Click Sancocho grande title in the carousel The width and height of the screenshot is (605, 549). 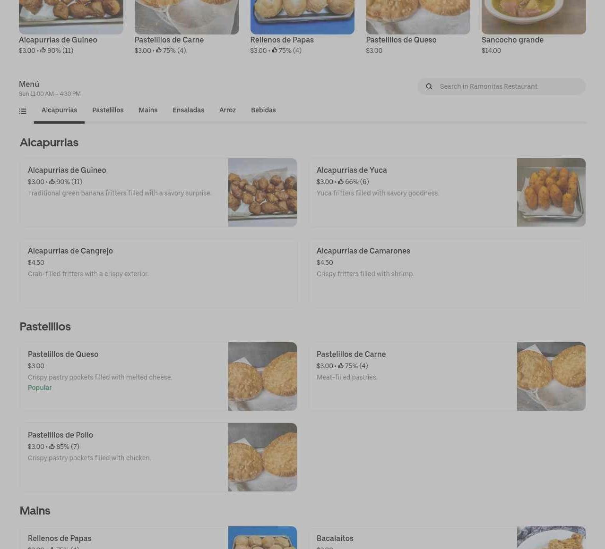tap(512, 40)
